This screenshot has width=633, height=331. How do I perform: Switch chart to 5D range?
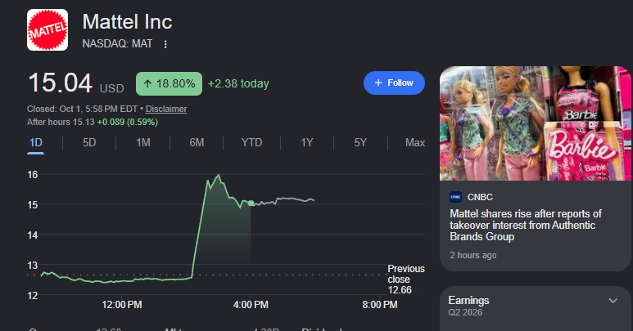point(89,142)
